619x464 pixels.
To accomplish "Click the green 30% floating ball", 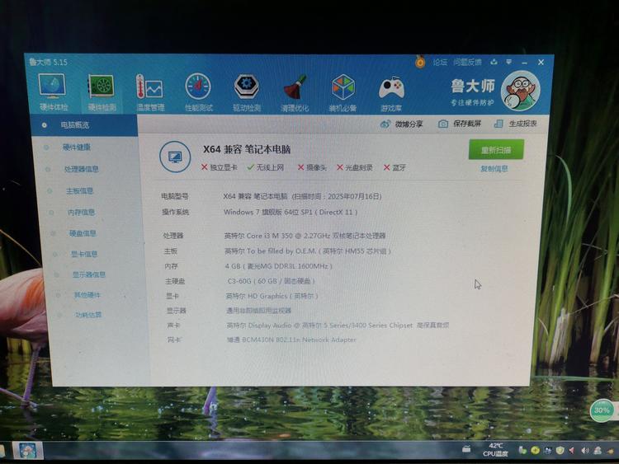I will [601, 410].
